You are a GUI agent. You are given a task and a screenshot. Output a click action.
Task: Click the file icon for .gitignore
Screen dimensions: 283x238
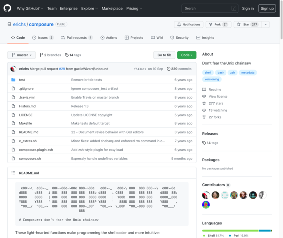click(x=13, y=88)
